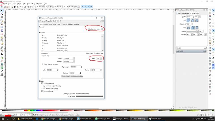Choose square cap stroke style

click(x=197, y=27)
